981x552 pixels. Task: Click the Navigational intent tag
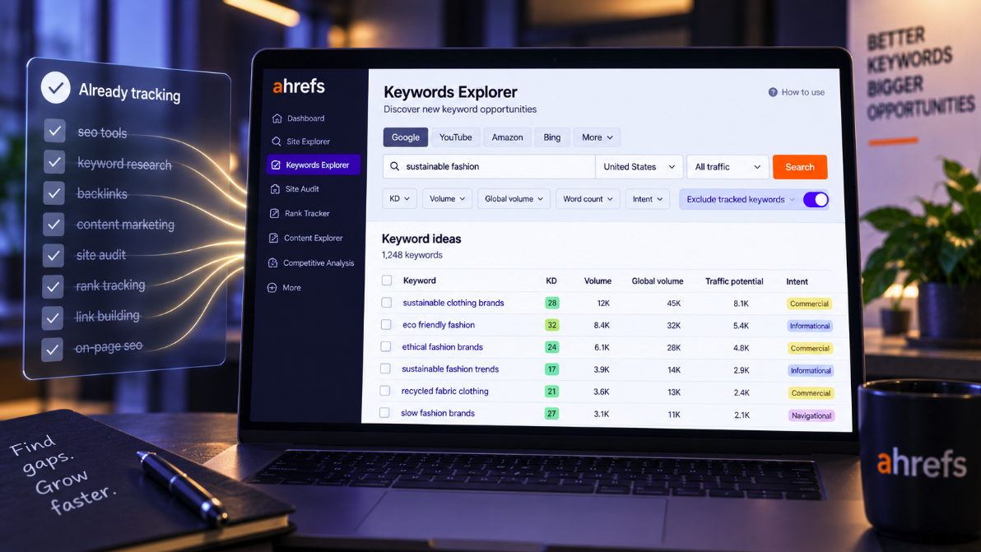(811, 415)
